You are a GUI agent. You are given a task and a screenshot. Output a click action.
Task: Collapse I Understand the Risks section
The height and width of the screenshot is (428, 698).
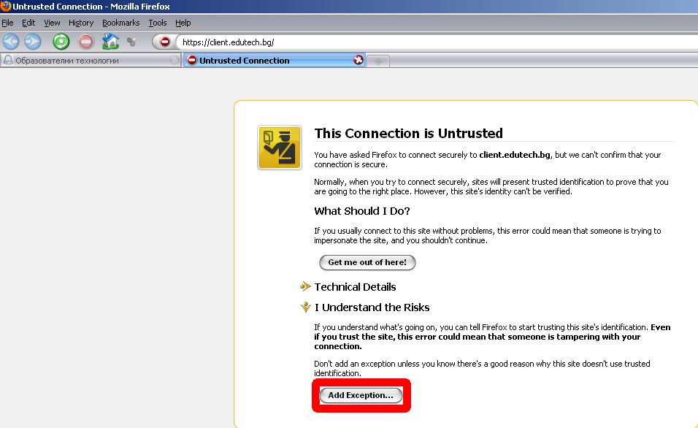365,307
